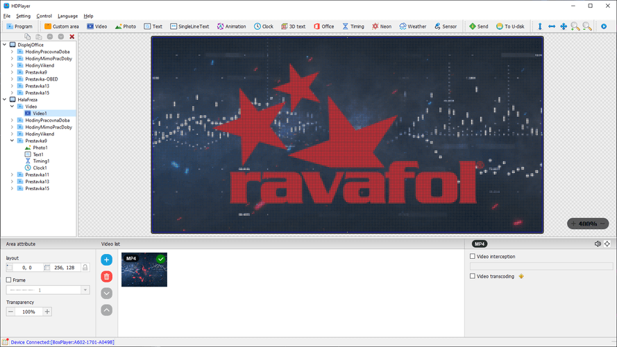Image resolution: width=617 pixels, height=347 pixels.
Task: Expand Prestavka-OBED program node
Action: (x=12, y=79)
